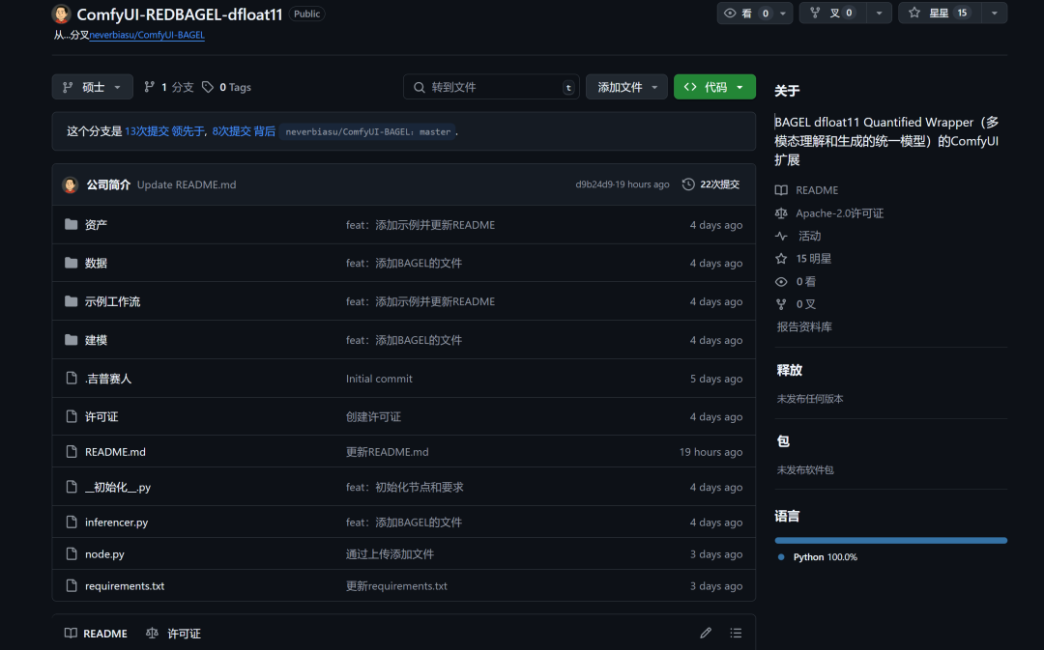This screenshot has width=1044, height=650.
Task: Click folder icon beside 资产
Action: tap(72, 224)
